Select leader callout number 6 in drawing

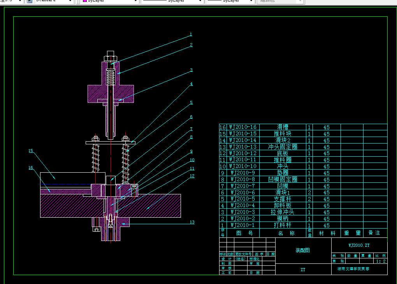(191, 117)
